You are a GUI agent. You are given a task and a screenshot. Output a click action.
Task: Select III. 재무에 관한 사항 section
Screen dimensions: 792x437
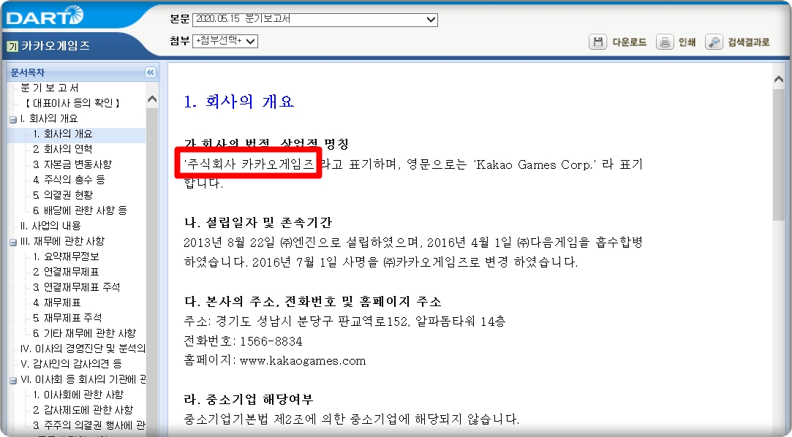pos(63,241)
